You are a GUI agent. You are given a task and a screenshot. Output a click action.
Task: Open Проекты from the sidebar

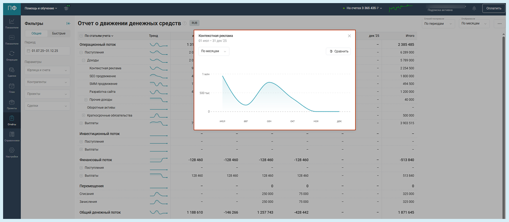[12, 104]
